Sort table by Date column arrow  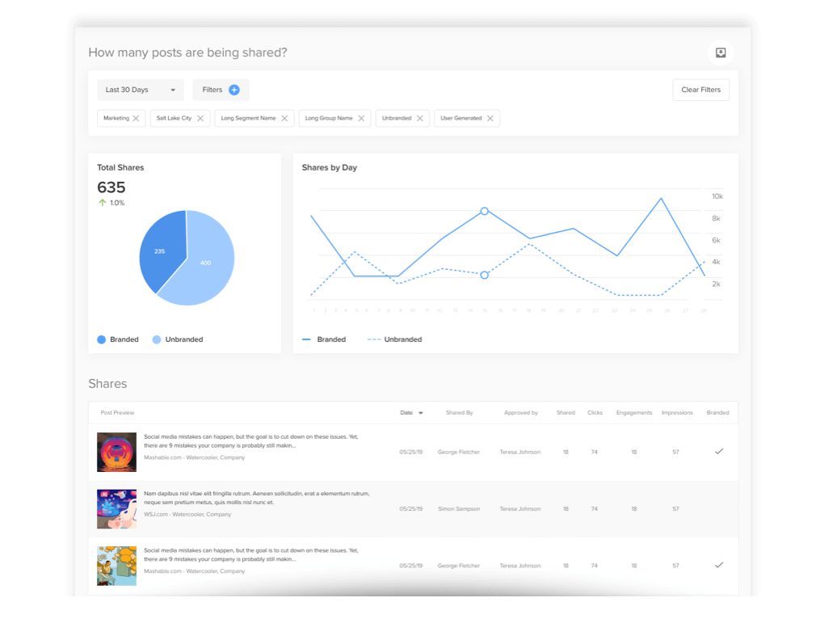click(420, 413)
